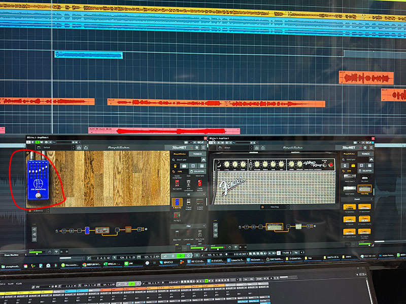Switch to AmpliTube tab in right gear browser
Viewport: 406px width, 304px height.
coord(349,154)
